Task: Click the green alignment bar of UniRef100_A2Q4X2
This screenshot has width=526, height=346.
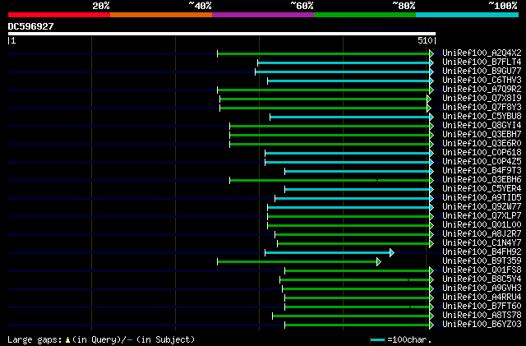Action: coord(323,53)
